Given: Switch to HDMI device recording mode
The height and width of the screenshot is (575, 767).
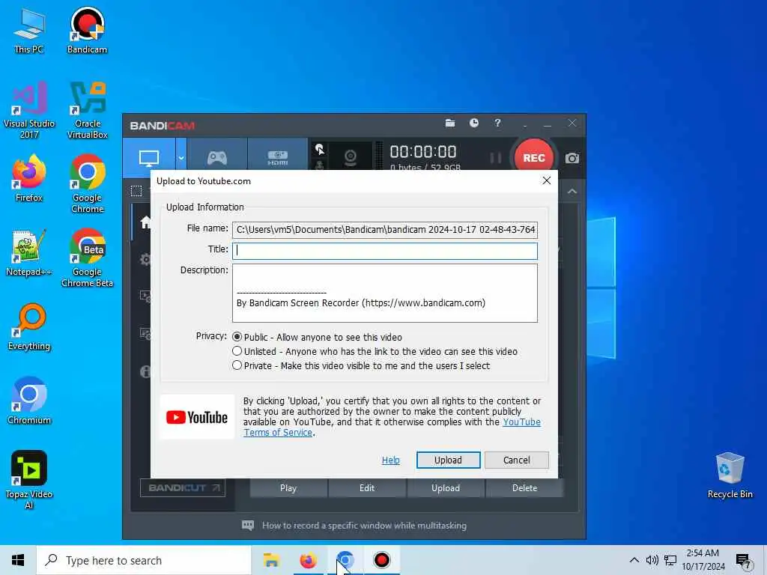Looking at the screenshot, I should 277,158.
